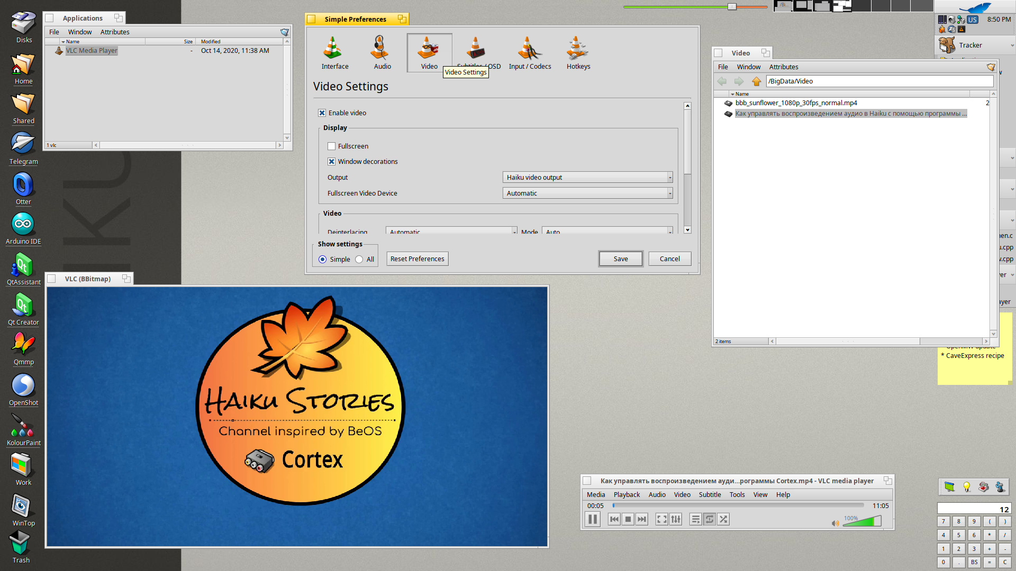Click forward arrow in Video window
This screenshot has height=571, width=1016.
coord(739,81)
